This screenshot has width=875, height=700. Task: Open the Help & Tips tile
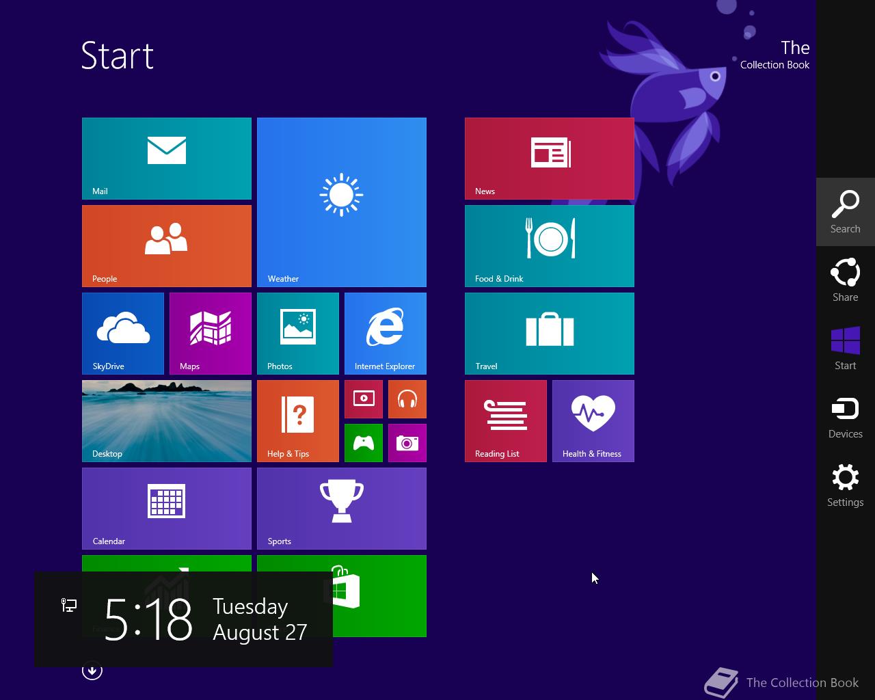pyautogui.click(x=298, y=421)
